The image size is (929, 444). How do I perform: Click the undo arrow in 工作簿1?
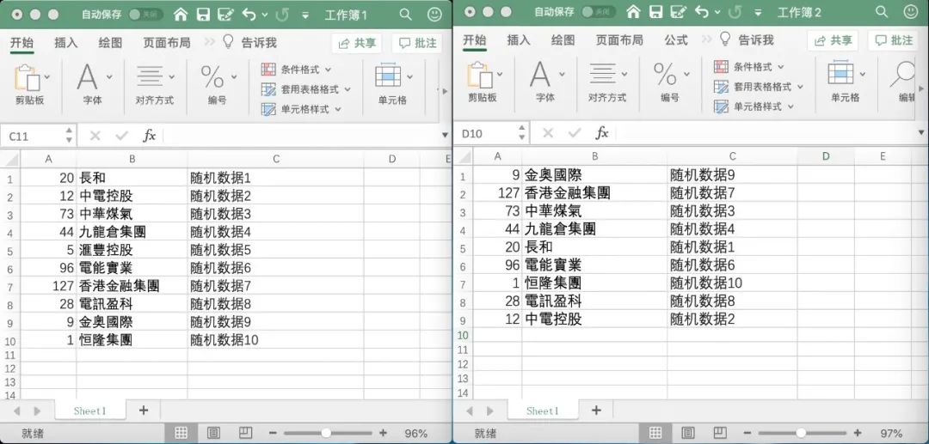(249, 15)
